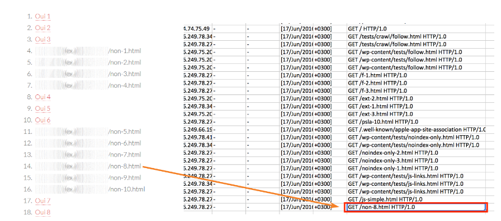Click the IP cell ending 5.249.66.19
Screen dimensions: 501x221
(x=198, y=130)
